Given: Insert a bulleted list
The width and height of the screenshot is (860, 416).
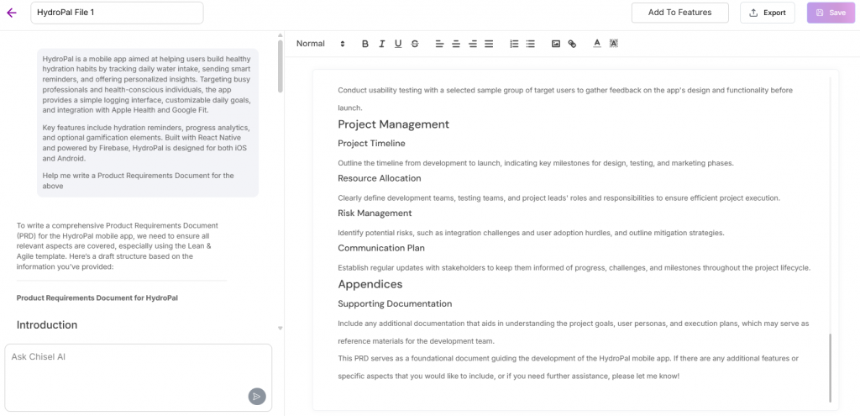Looking at the screenshot, I should pos(530,44).
